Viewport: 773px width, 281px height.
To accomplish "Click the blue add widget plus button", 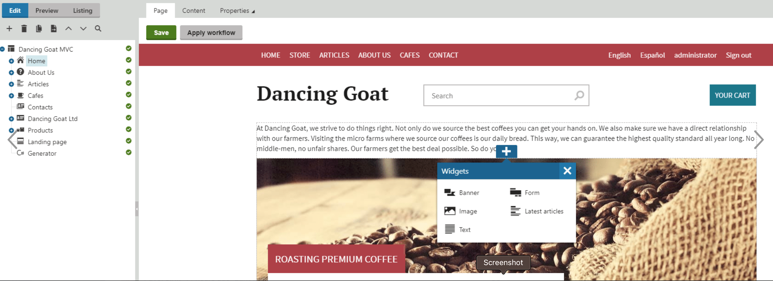I will click(x=506, y=151).
